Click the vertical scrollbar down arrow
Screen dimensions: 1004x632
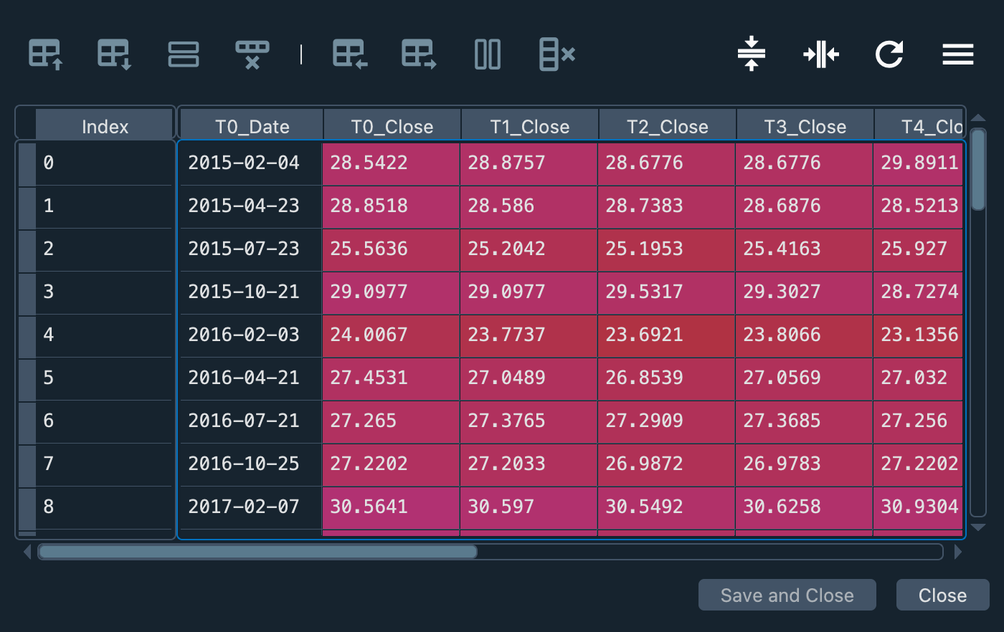[978, 527]
